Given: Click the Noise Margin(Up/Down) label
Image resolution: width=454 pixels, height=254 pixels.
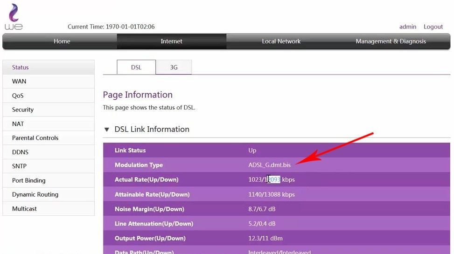Looking at the screenshot, I should 149,209.
